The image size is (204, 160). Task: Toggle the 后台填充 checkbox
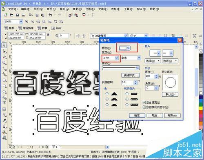pyautogui.click(x=144, y=102)
